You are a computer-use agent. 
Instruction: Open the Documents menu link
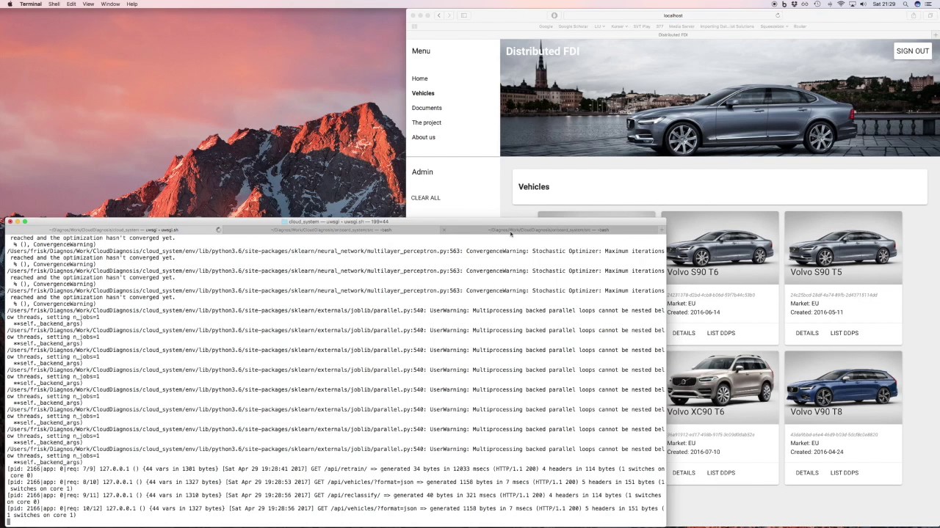427,108
